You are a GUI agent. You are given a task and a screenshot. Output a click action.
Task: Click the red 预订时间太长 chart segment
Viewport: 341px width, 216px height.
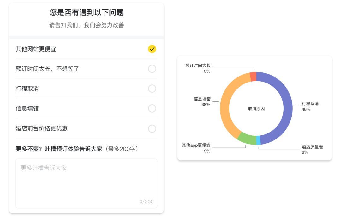tap(253, 77)
